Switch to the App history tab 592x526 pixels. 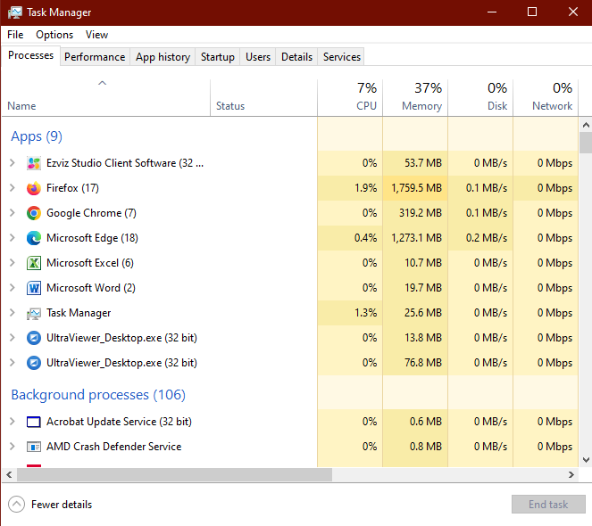tap(163, 57)
